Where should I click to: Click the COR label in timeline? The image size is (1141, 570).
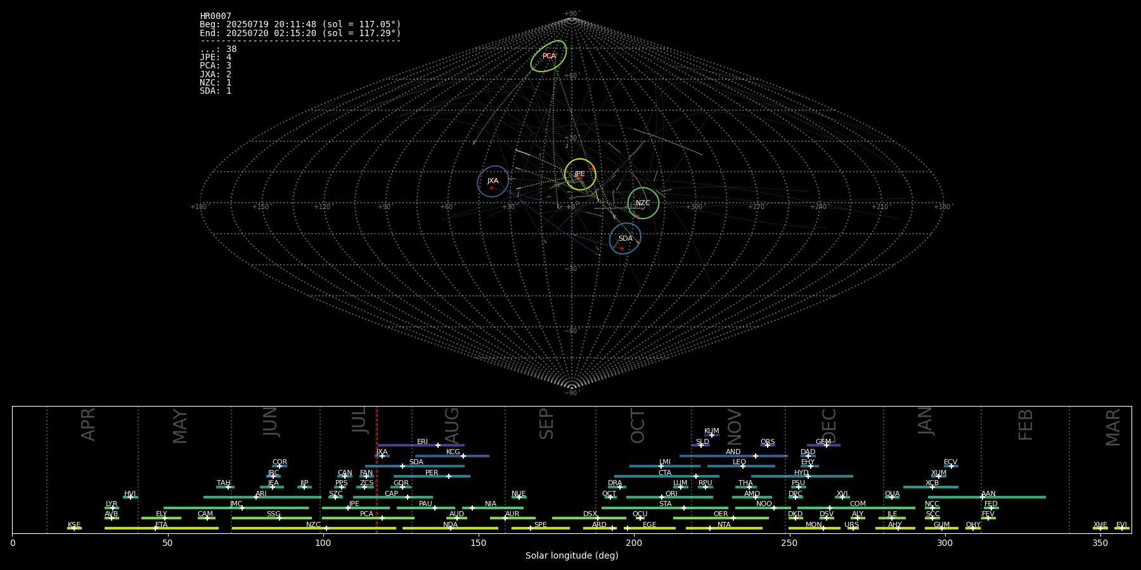[x=280, y=462]
